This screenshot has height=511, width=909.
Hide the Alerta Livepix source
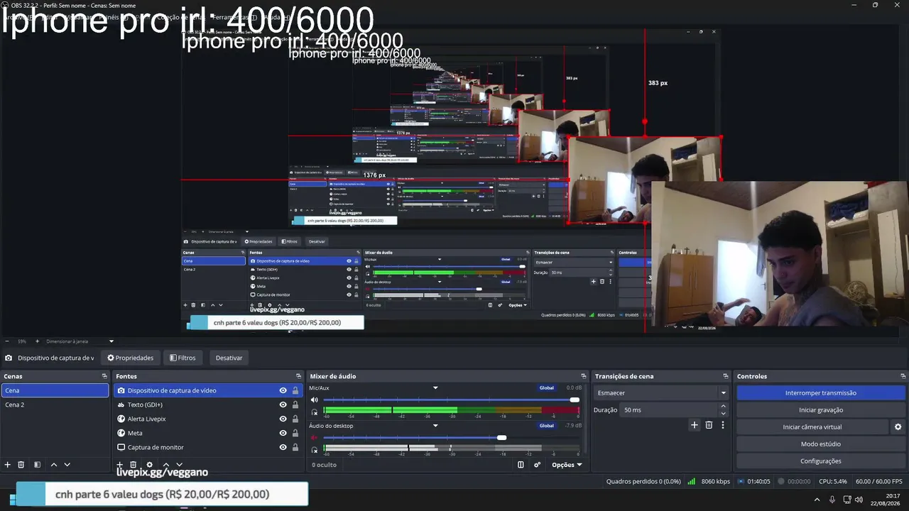tap(283, 419)
